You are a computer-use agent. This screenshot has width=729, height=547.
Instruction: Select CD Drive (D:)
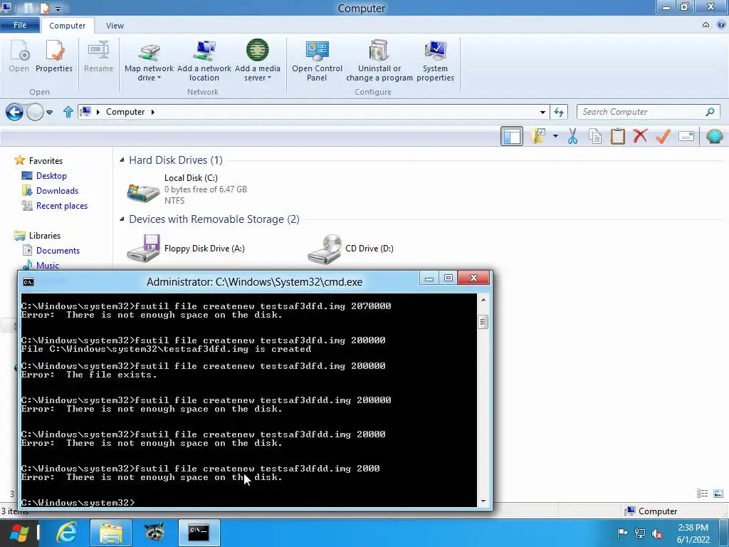(x=351, y=249)
